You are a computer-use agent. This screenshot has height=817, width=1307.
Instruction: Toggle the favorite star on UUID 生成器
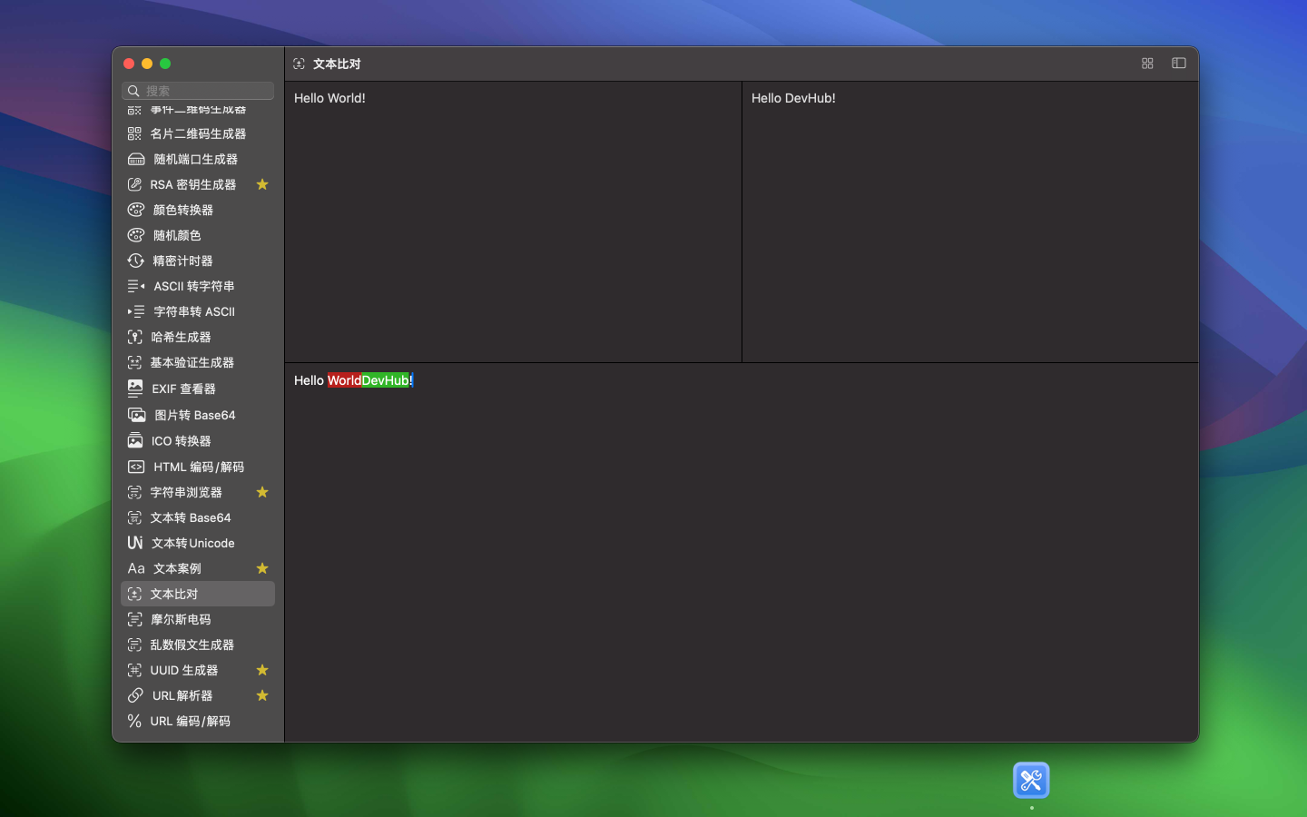pyautogui.click(x=262, y=670)
